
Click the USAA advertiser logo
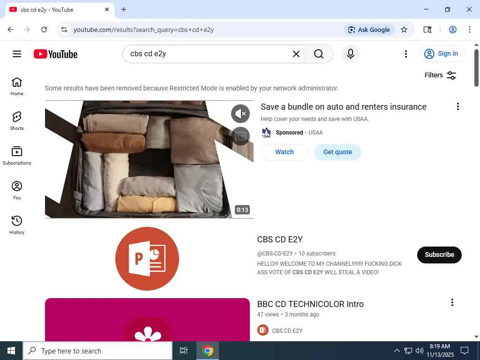pyautogui.click(x=266, y=133)
